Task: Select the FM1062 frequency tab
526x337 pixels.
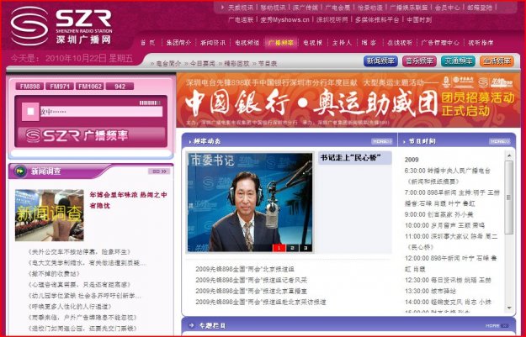Action: coord(90,87)
